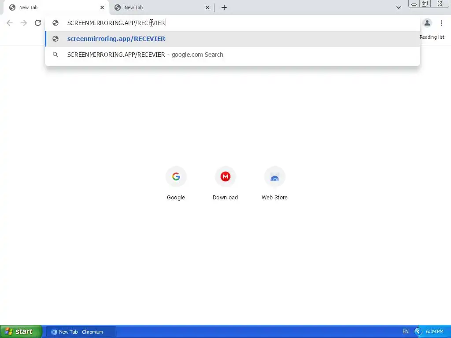The image size is (451, 338).
Task: Close the first New Tab
Action: [x=102, y=7]
